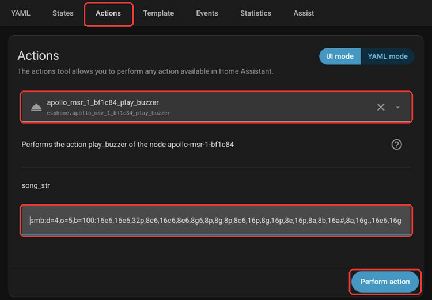Go to the Events tab
The image size is (432, 300).
[207, 13]
